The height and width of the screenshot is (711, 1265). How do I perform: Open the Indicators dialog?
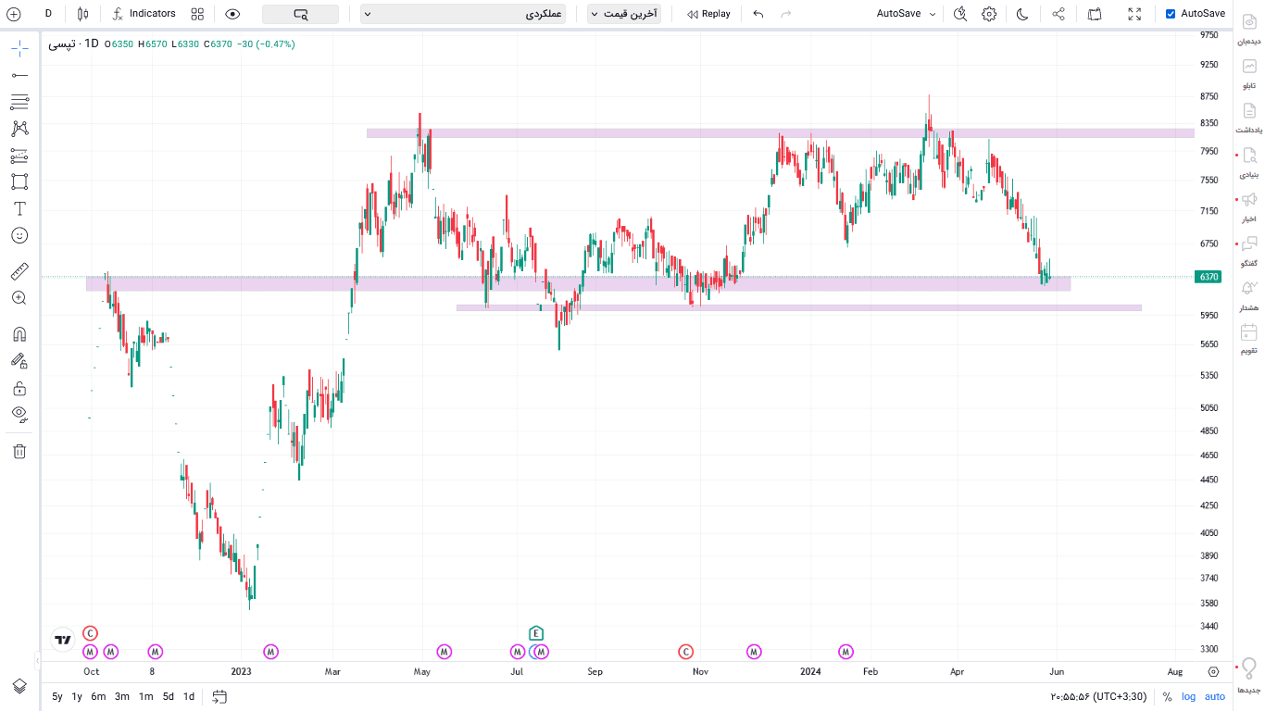(144, 14)
